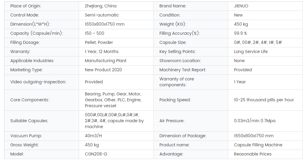305x164 pixels.
Task: Select the "1 Year, 12 Months" warranty value
Action: coord(101,52)
